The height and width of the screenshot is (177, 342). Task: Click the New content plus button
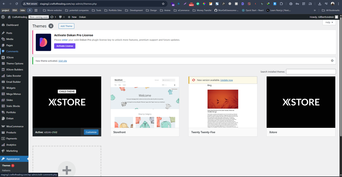click(x=72, y=17)
